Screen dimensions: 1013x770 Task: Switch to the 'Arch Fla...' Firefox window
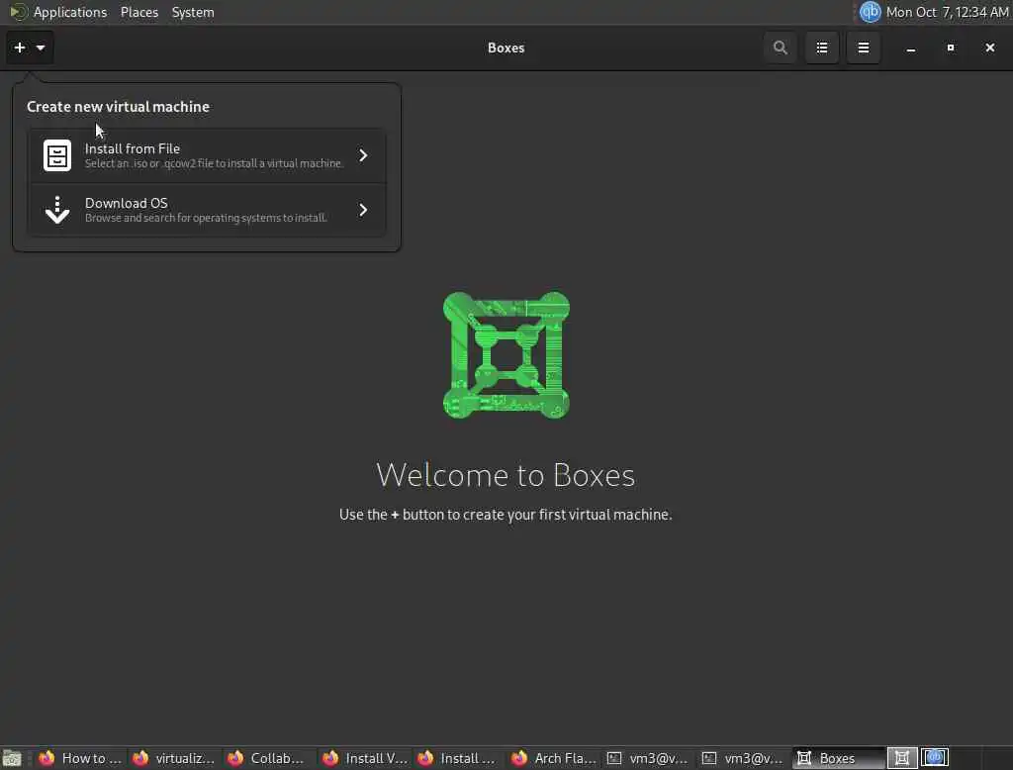(554, 758)
